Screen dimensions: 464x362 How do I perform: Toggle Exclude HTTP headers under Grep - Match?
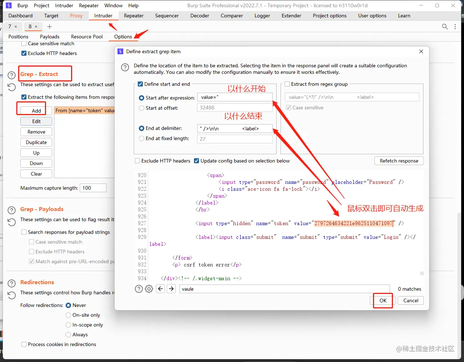[24, 53]
